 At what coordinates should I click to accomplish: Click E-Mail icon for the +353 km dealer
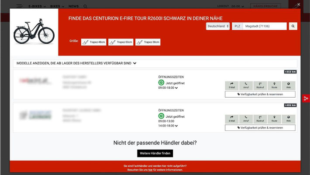(x=232, y=85)
